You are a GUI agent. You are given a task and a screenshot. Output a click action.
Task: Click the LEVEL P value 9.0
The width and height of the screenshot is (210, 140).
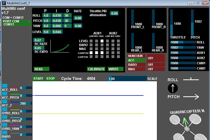click(x=47, y=32)
